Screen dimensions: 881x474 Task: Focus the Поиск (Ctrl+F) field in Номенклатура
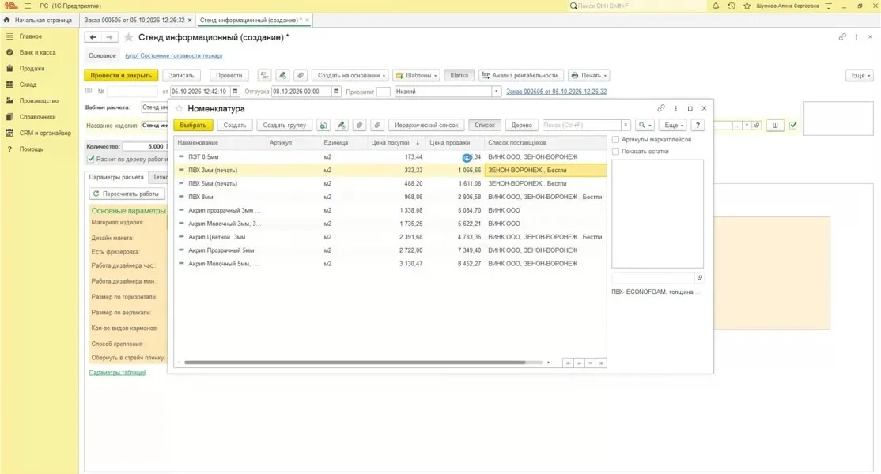coord(582,125)
